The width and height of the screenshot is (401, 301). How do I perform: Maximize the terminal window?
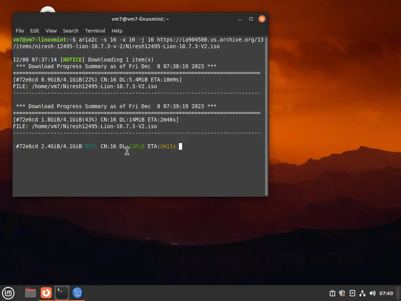251,19
